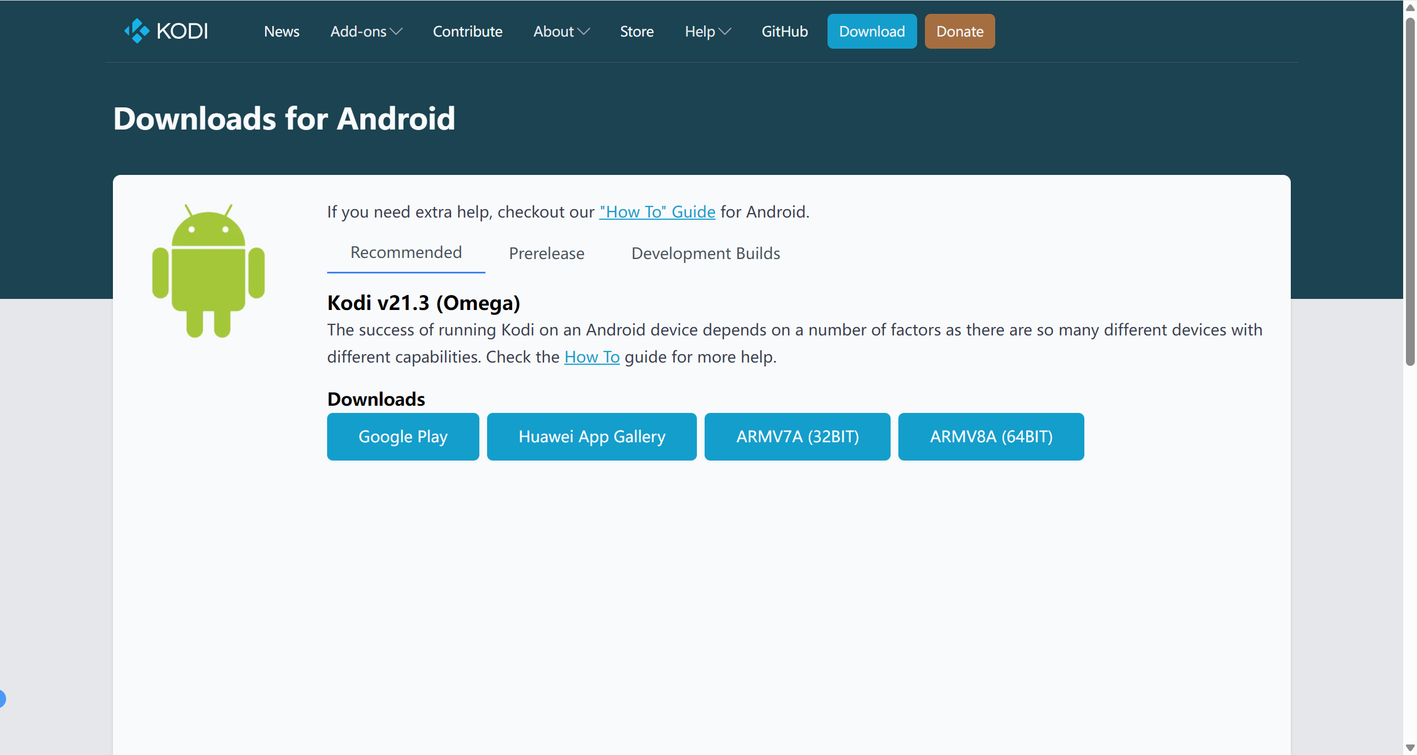Viewport: 1417px width, 755px height.
Task: Download Kodi from Google Play
Action: point(403,437)
